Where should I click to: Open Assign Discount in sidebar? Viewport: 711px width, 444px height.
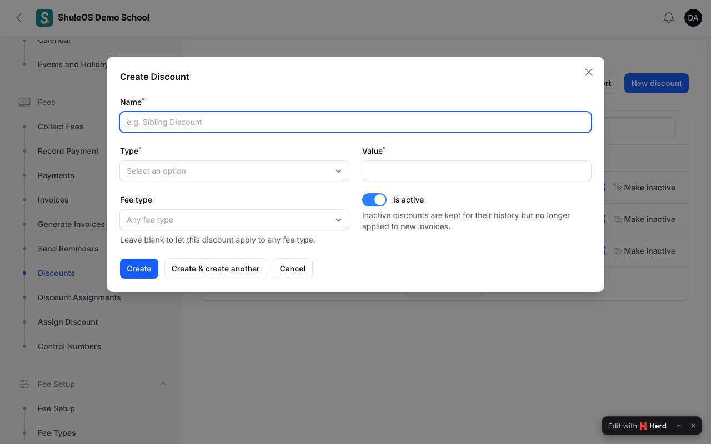68,322
